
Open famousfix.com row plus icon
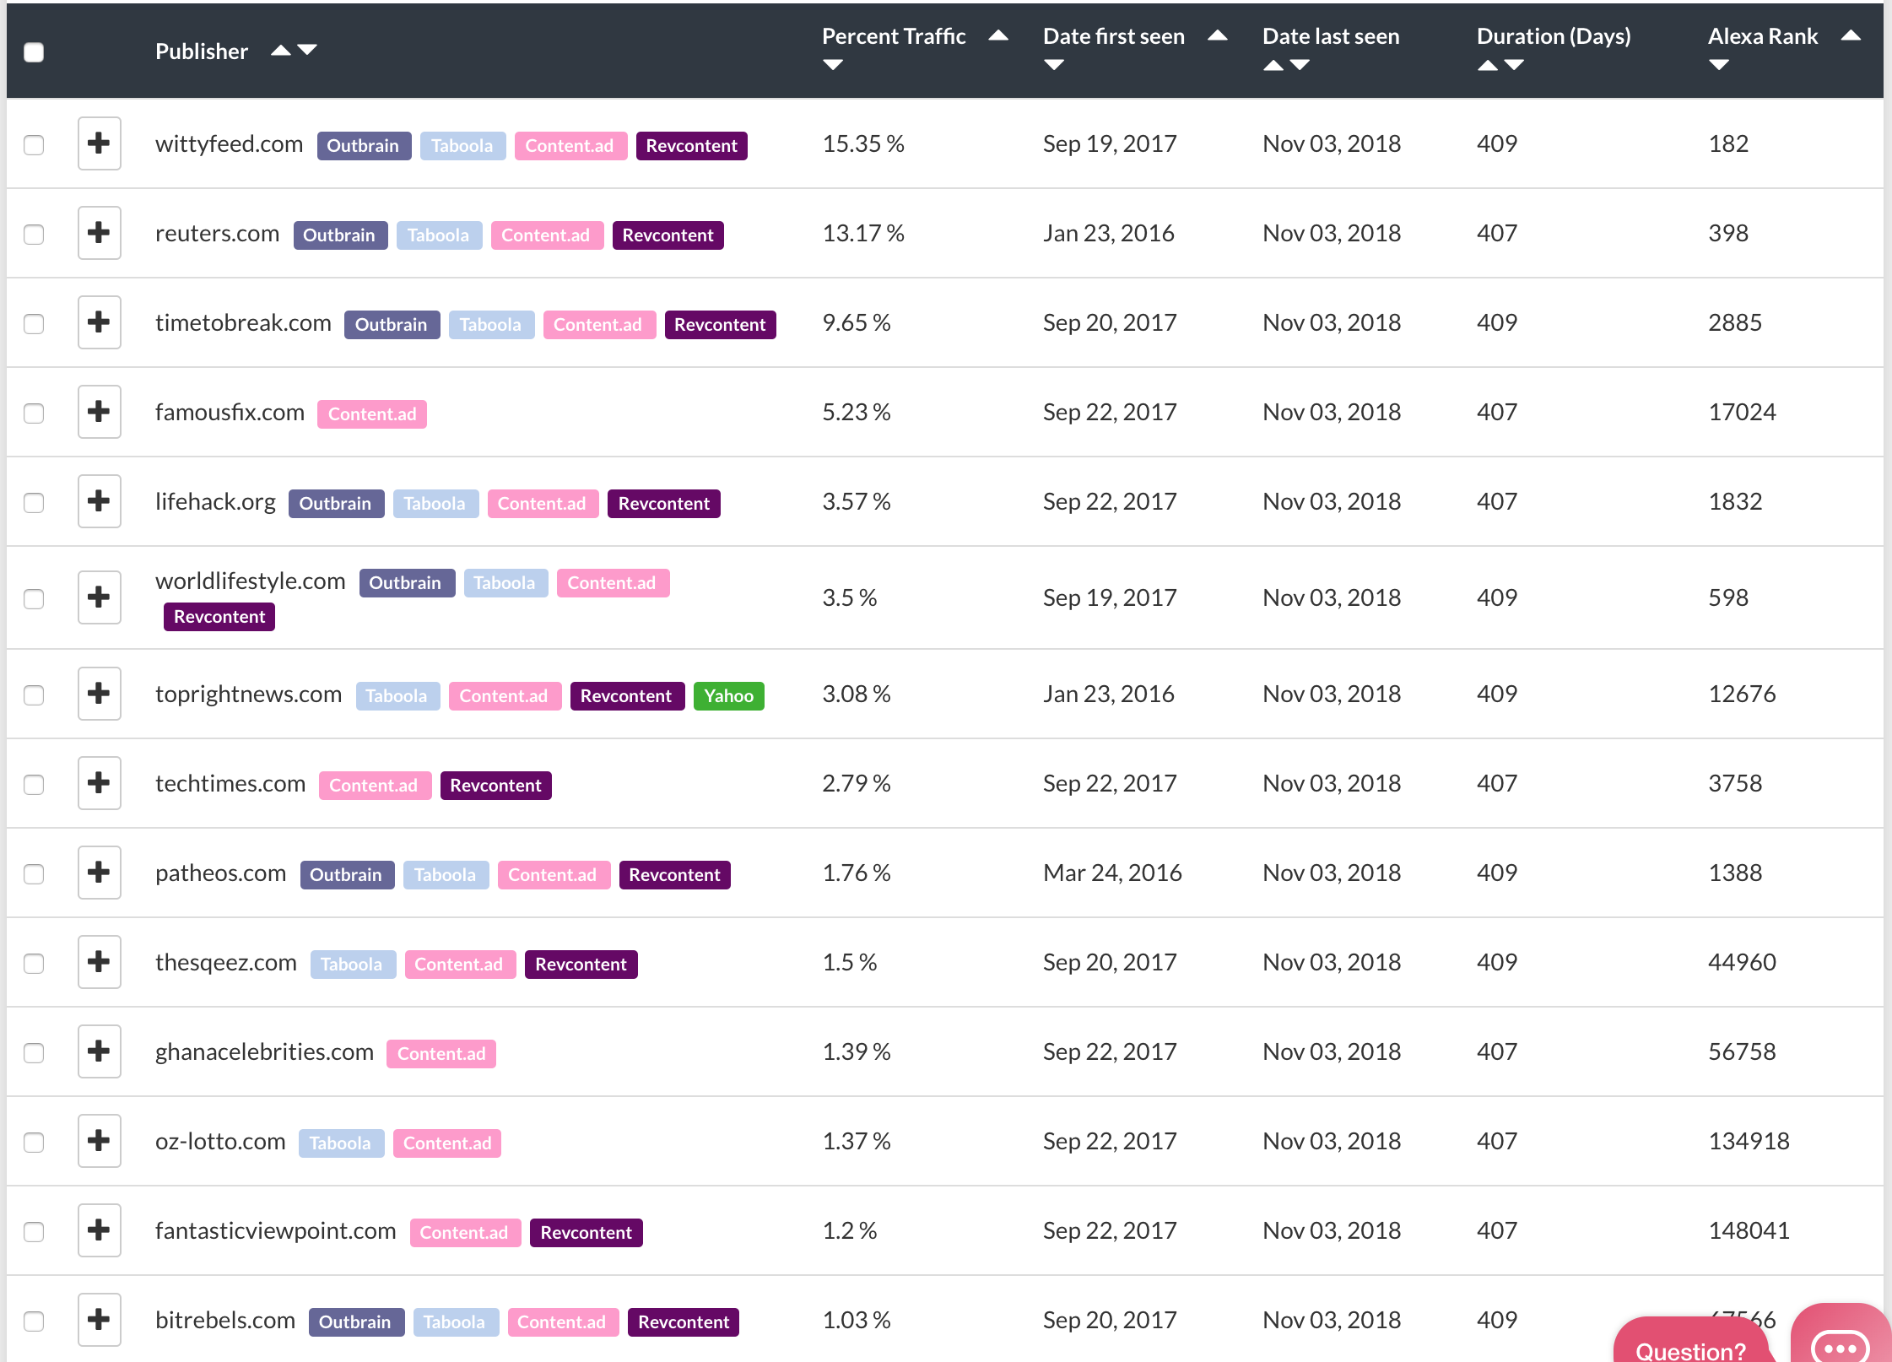[x=100, y=412]
